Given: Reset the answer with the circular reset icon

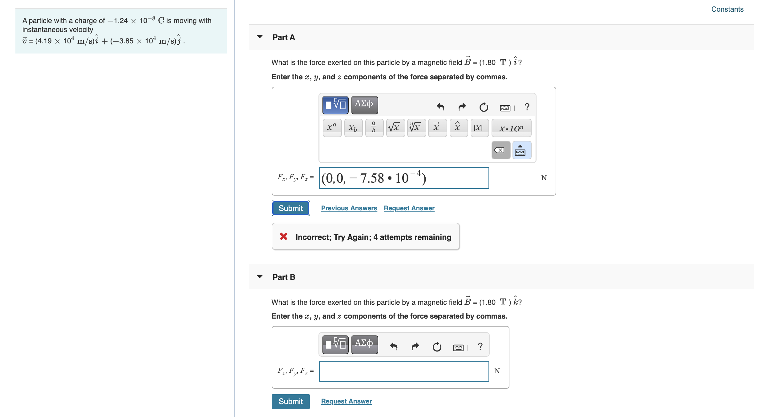Looking at the screenshot, I should pyautogui.click(x=484, y=107).
